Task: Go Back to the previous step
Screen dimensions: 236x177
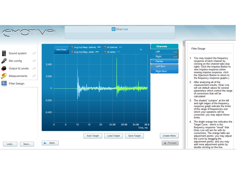Action: point(50,143)
